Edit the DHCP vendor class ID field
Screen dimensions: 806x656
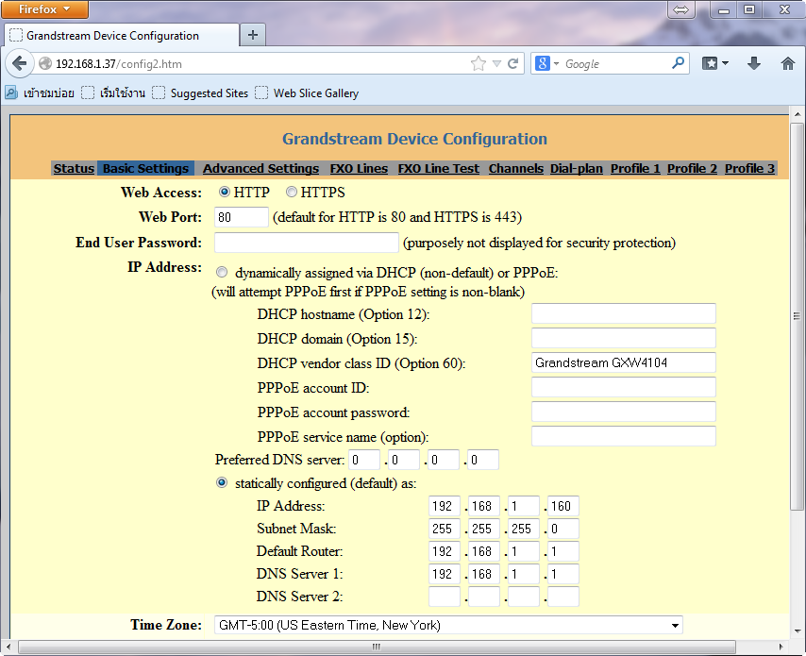624,362
